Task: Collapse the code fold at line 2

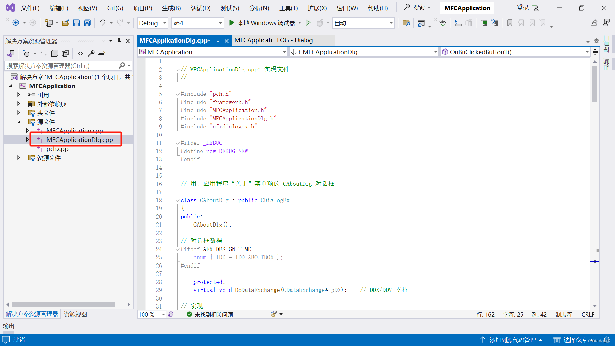Action: [177, 70]
